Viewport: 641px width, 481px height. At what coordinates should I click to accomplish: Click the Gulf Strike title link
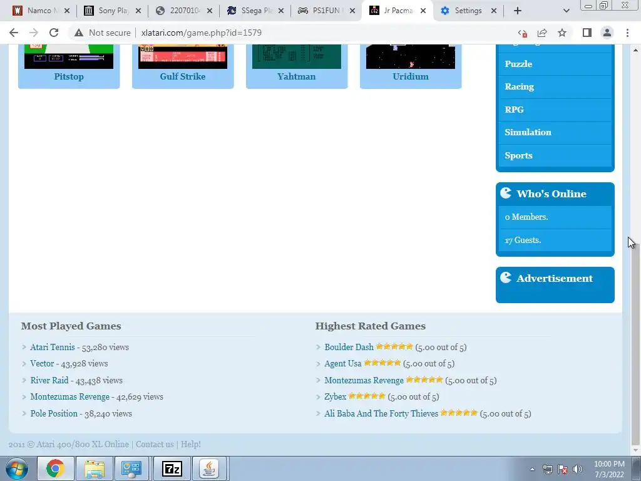click(183, 76)
